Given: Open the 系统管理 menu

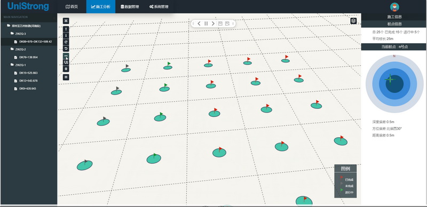Looking at the screenshot, I should click(x=159, y=6).
